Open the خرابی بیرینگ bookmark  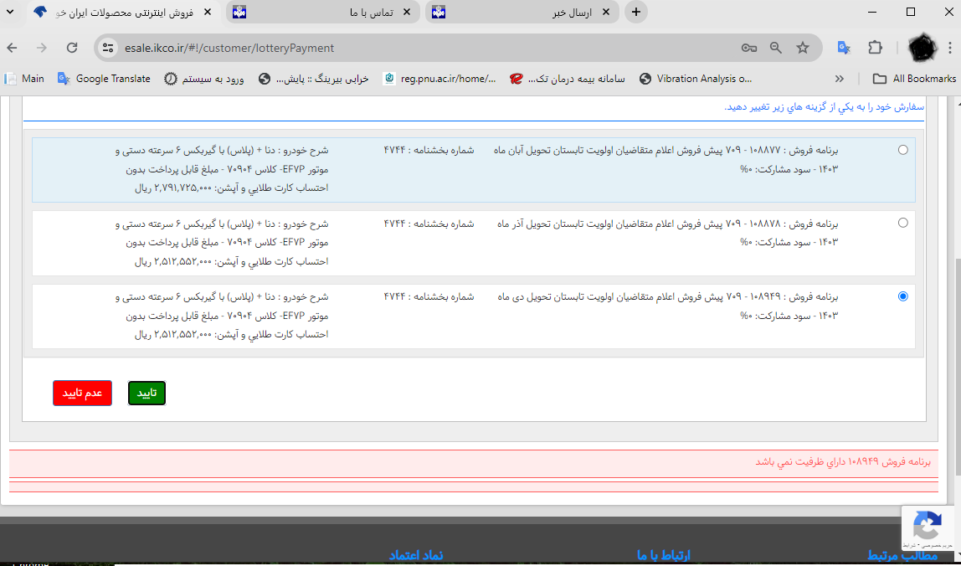pos(314,79)
